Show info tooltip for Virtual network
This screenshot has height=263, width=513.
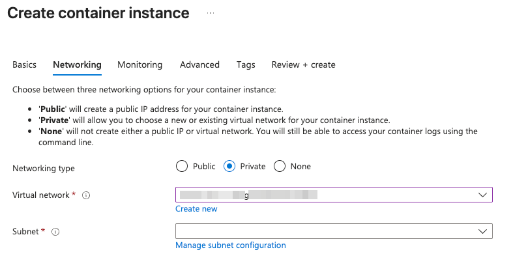[x=86, y=195]
